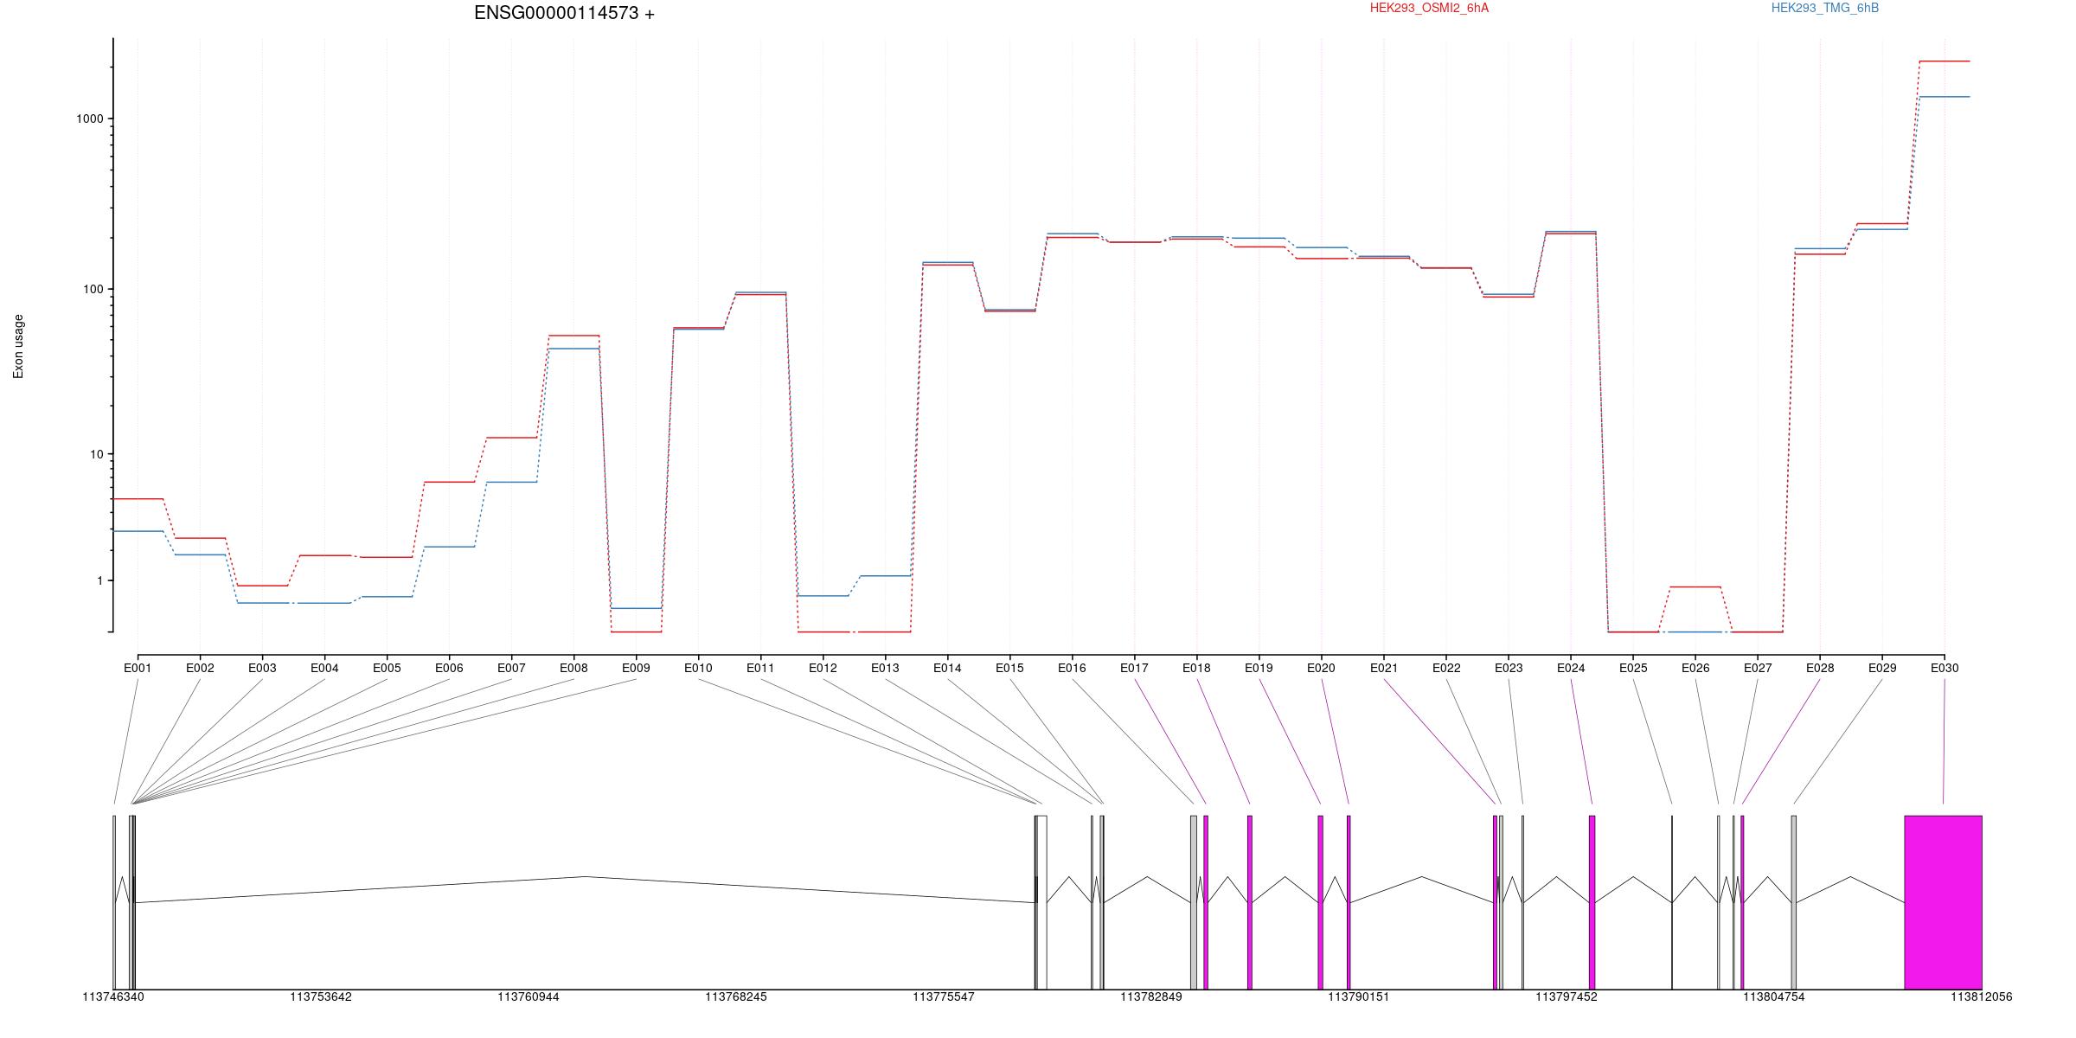Click genomic coordinate 113790151
The width and height of the screenshot is (2076, 1038).
coord(1359,997)
